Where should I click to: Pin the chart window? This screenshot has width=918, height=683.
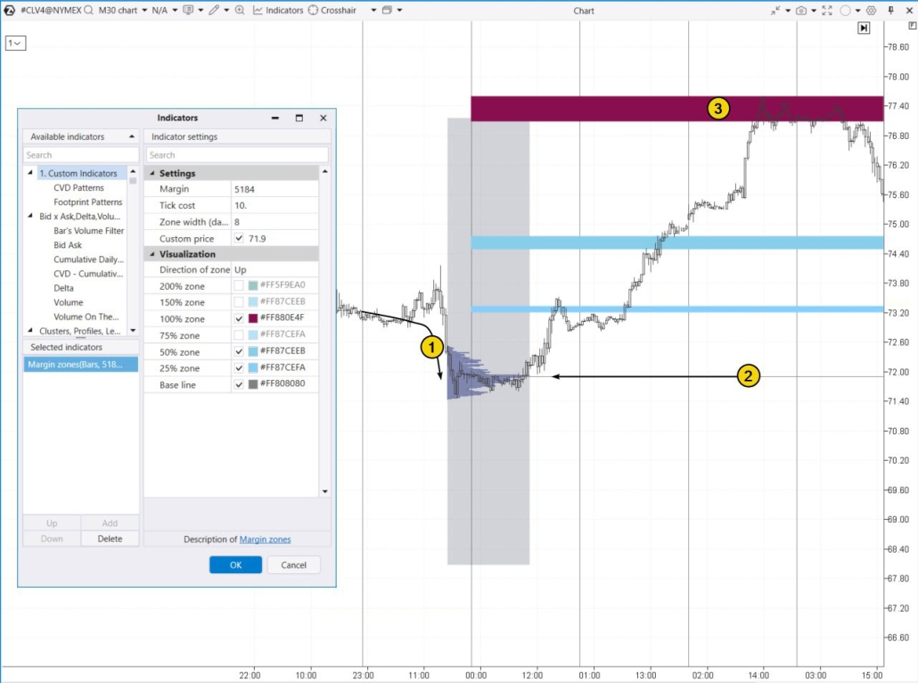[x=891, y=10]
